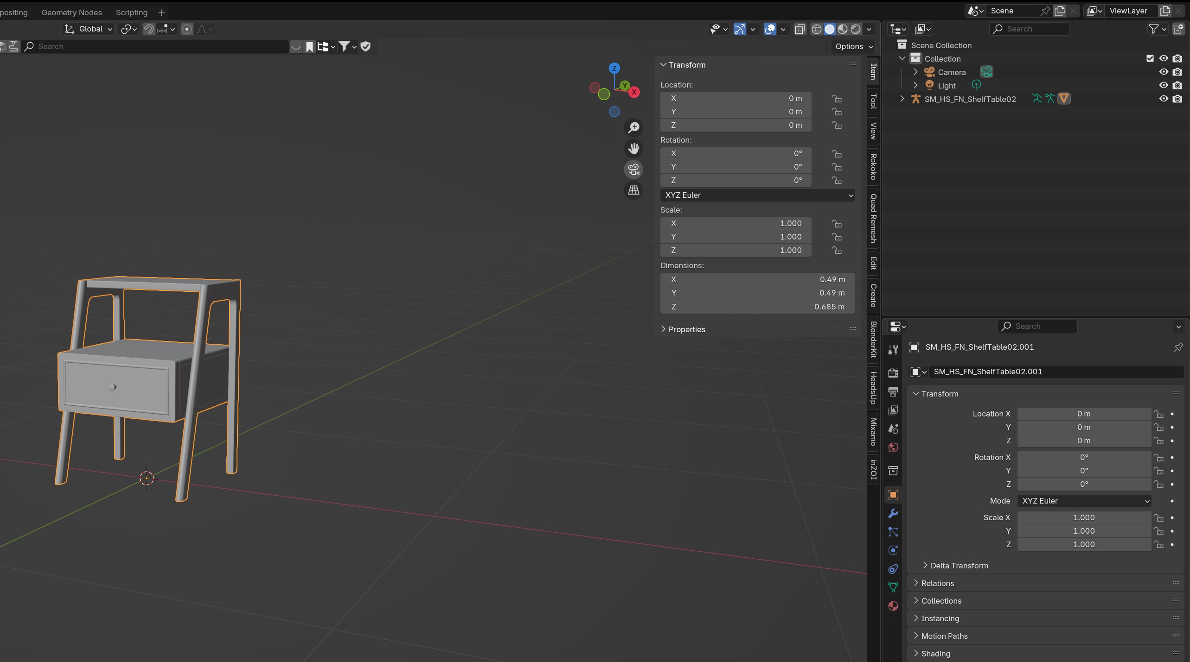Disable Camera in renders

(x=1177, y=72)
